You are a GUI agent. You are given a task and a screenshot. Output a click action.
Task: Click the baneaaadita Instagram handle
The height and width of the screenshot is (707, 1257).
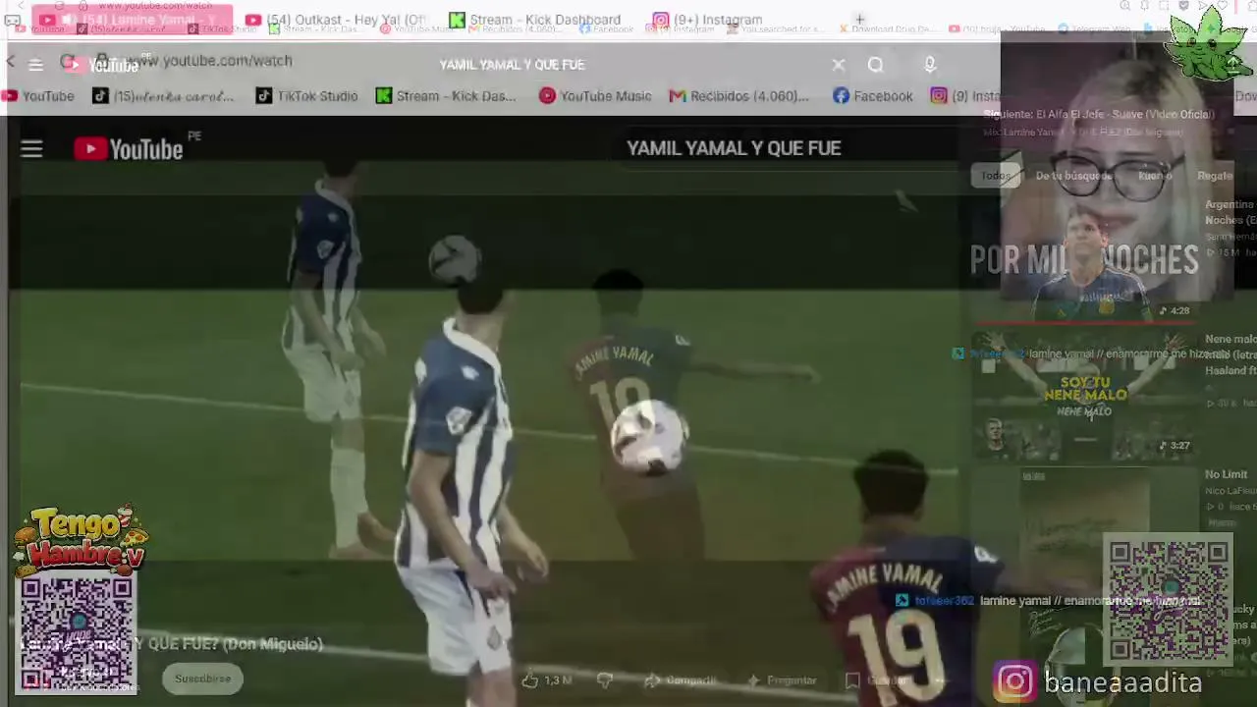coord(1122,682)
